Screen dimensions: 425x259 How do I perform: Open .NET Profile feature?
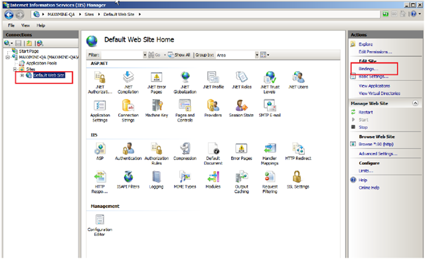(x=213, y=80)
